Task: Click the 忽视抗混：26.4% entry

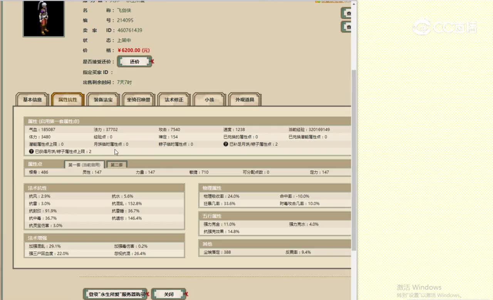Action: [130, 253]
